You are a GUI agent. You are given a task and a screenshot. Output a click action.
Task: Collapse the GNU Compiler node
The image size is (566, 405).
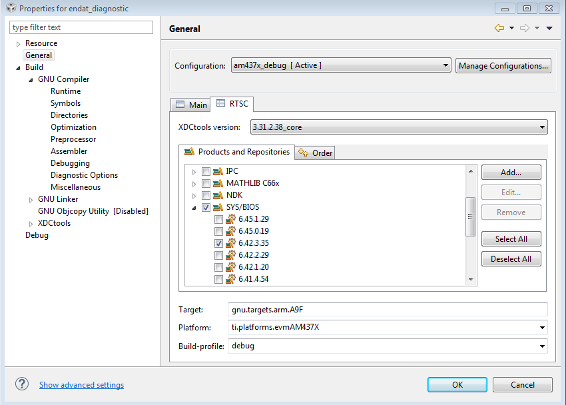(x=31, y=80)
